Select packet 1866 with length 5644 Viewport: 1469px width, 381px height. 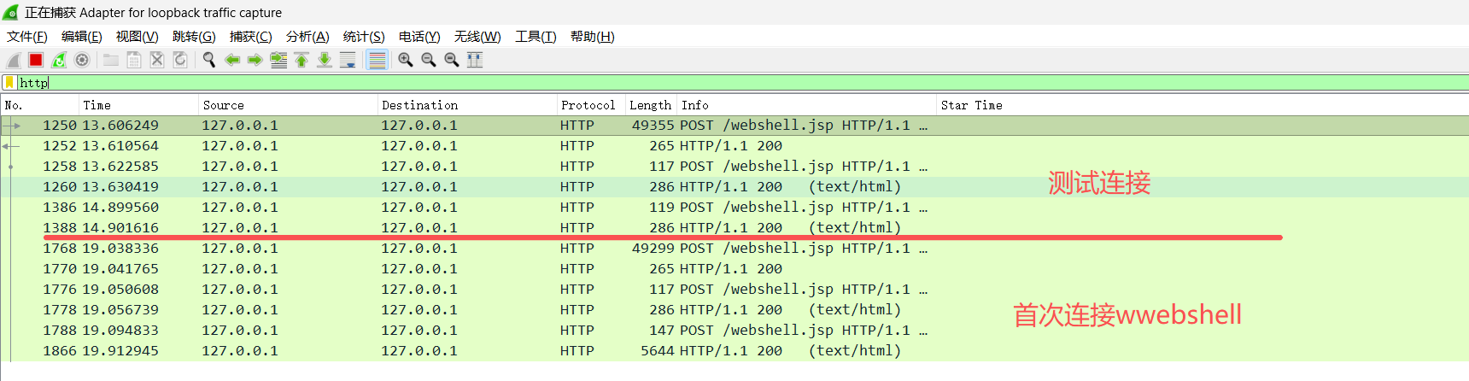512,351
